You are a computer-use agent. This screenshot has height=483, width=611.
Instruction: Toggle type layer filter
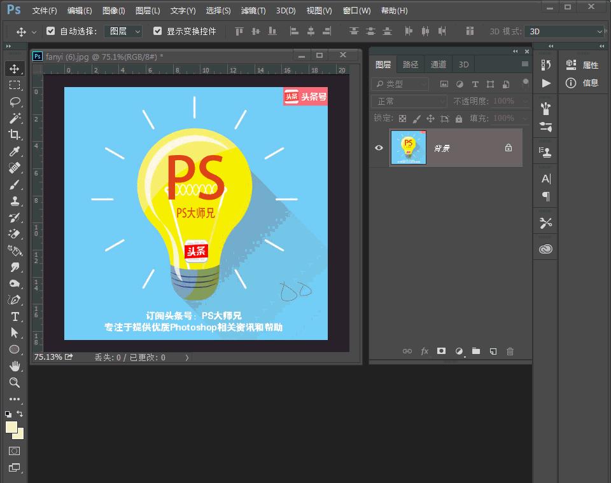[x=475, y=84]
